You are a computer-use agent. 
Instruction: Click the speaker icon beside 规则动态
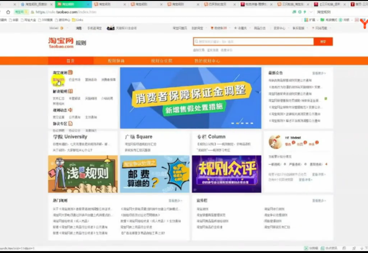[x=70, y=110]
